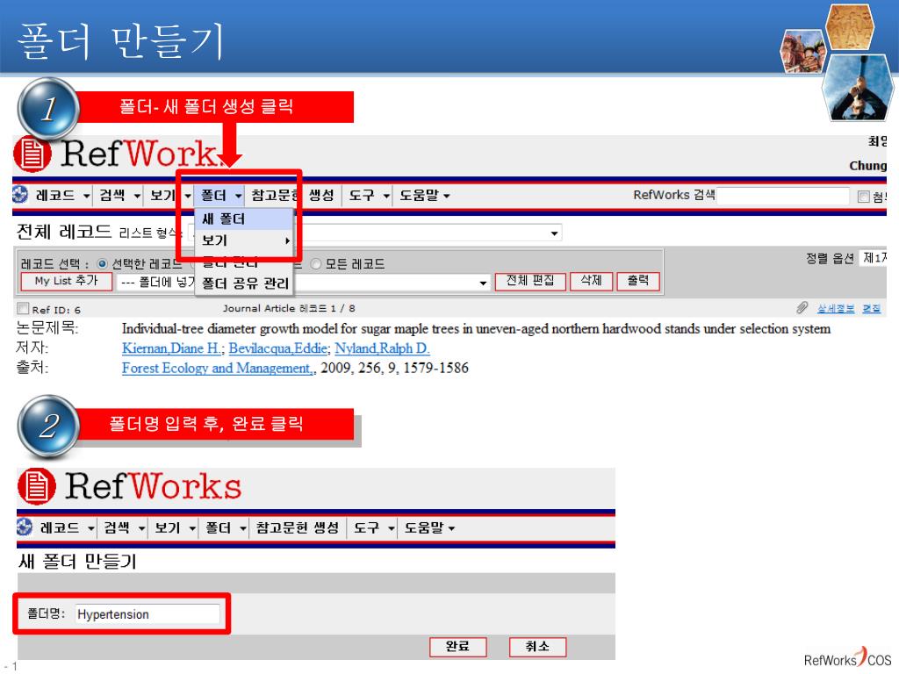Click the 삭제 button
The width and height of the screenshot is (899, 674).
click(x=591, y=281)
